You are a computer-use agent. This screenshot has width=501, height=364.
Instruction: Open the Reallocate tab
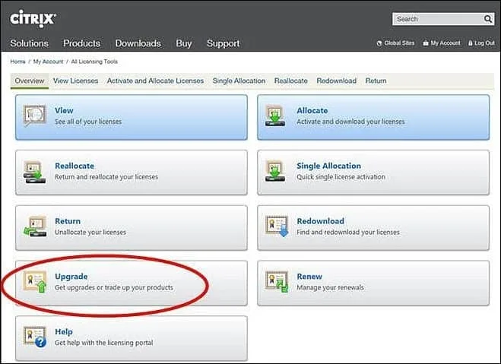[291, 81]
